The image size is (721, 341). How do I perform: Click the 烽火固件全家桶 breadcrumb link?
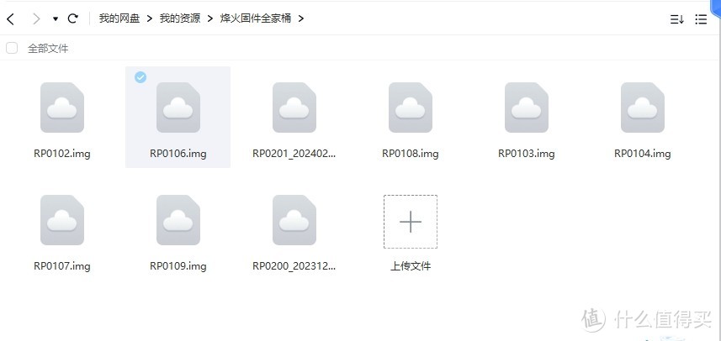coord(256,18)
